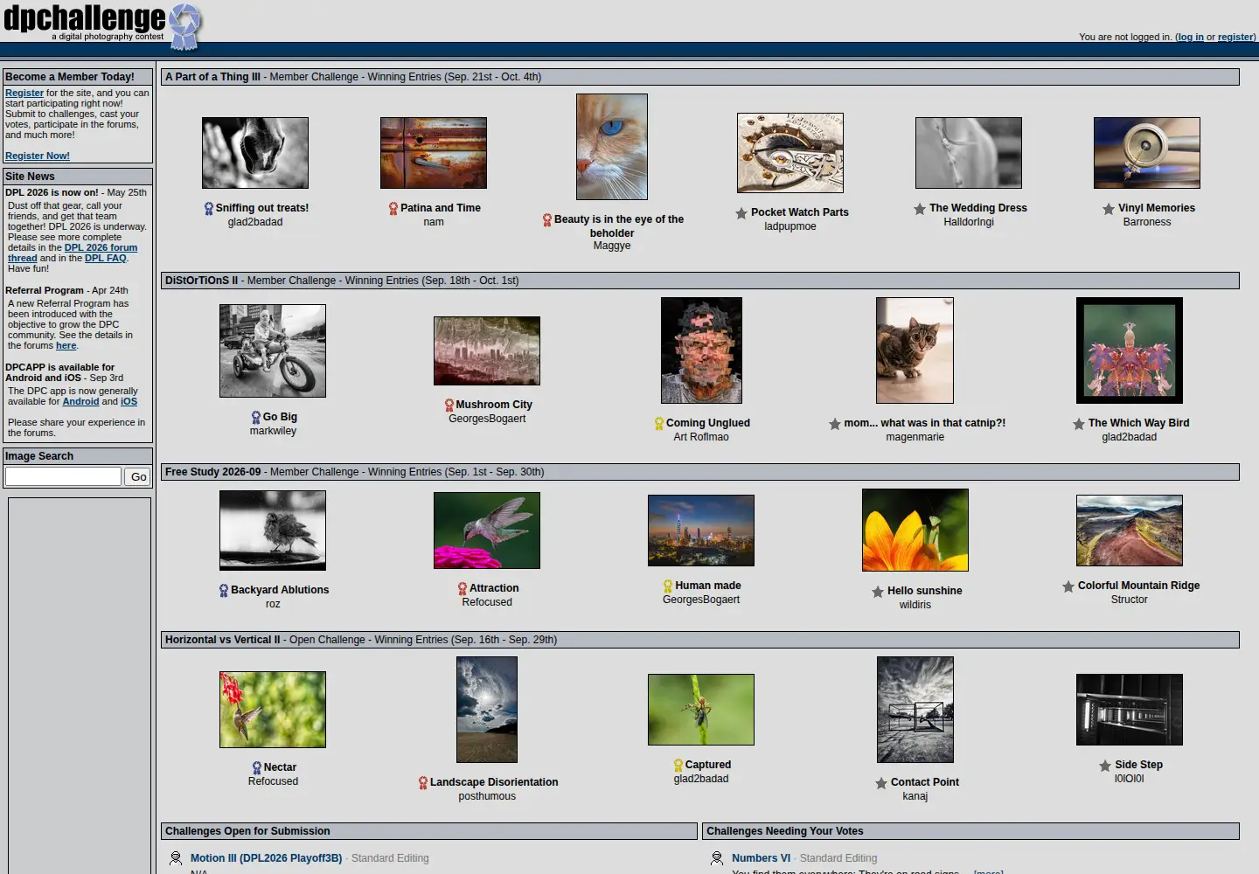1259x874 pixels.
Task: Click the red ribbon icon beside Landscape Disorientation
Action: pos(423,782)
